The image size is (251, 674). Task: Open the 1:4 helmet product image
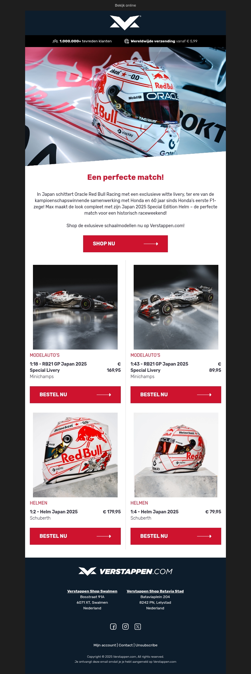176,455
